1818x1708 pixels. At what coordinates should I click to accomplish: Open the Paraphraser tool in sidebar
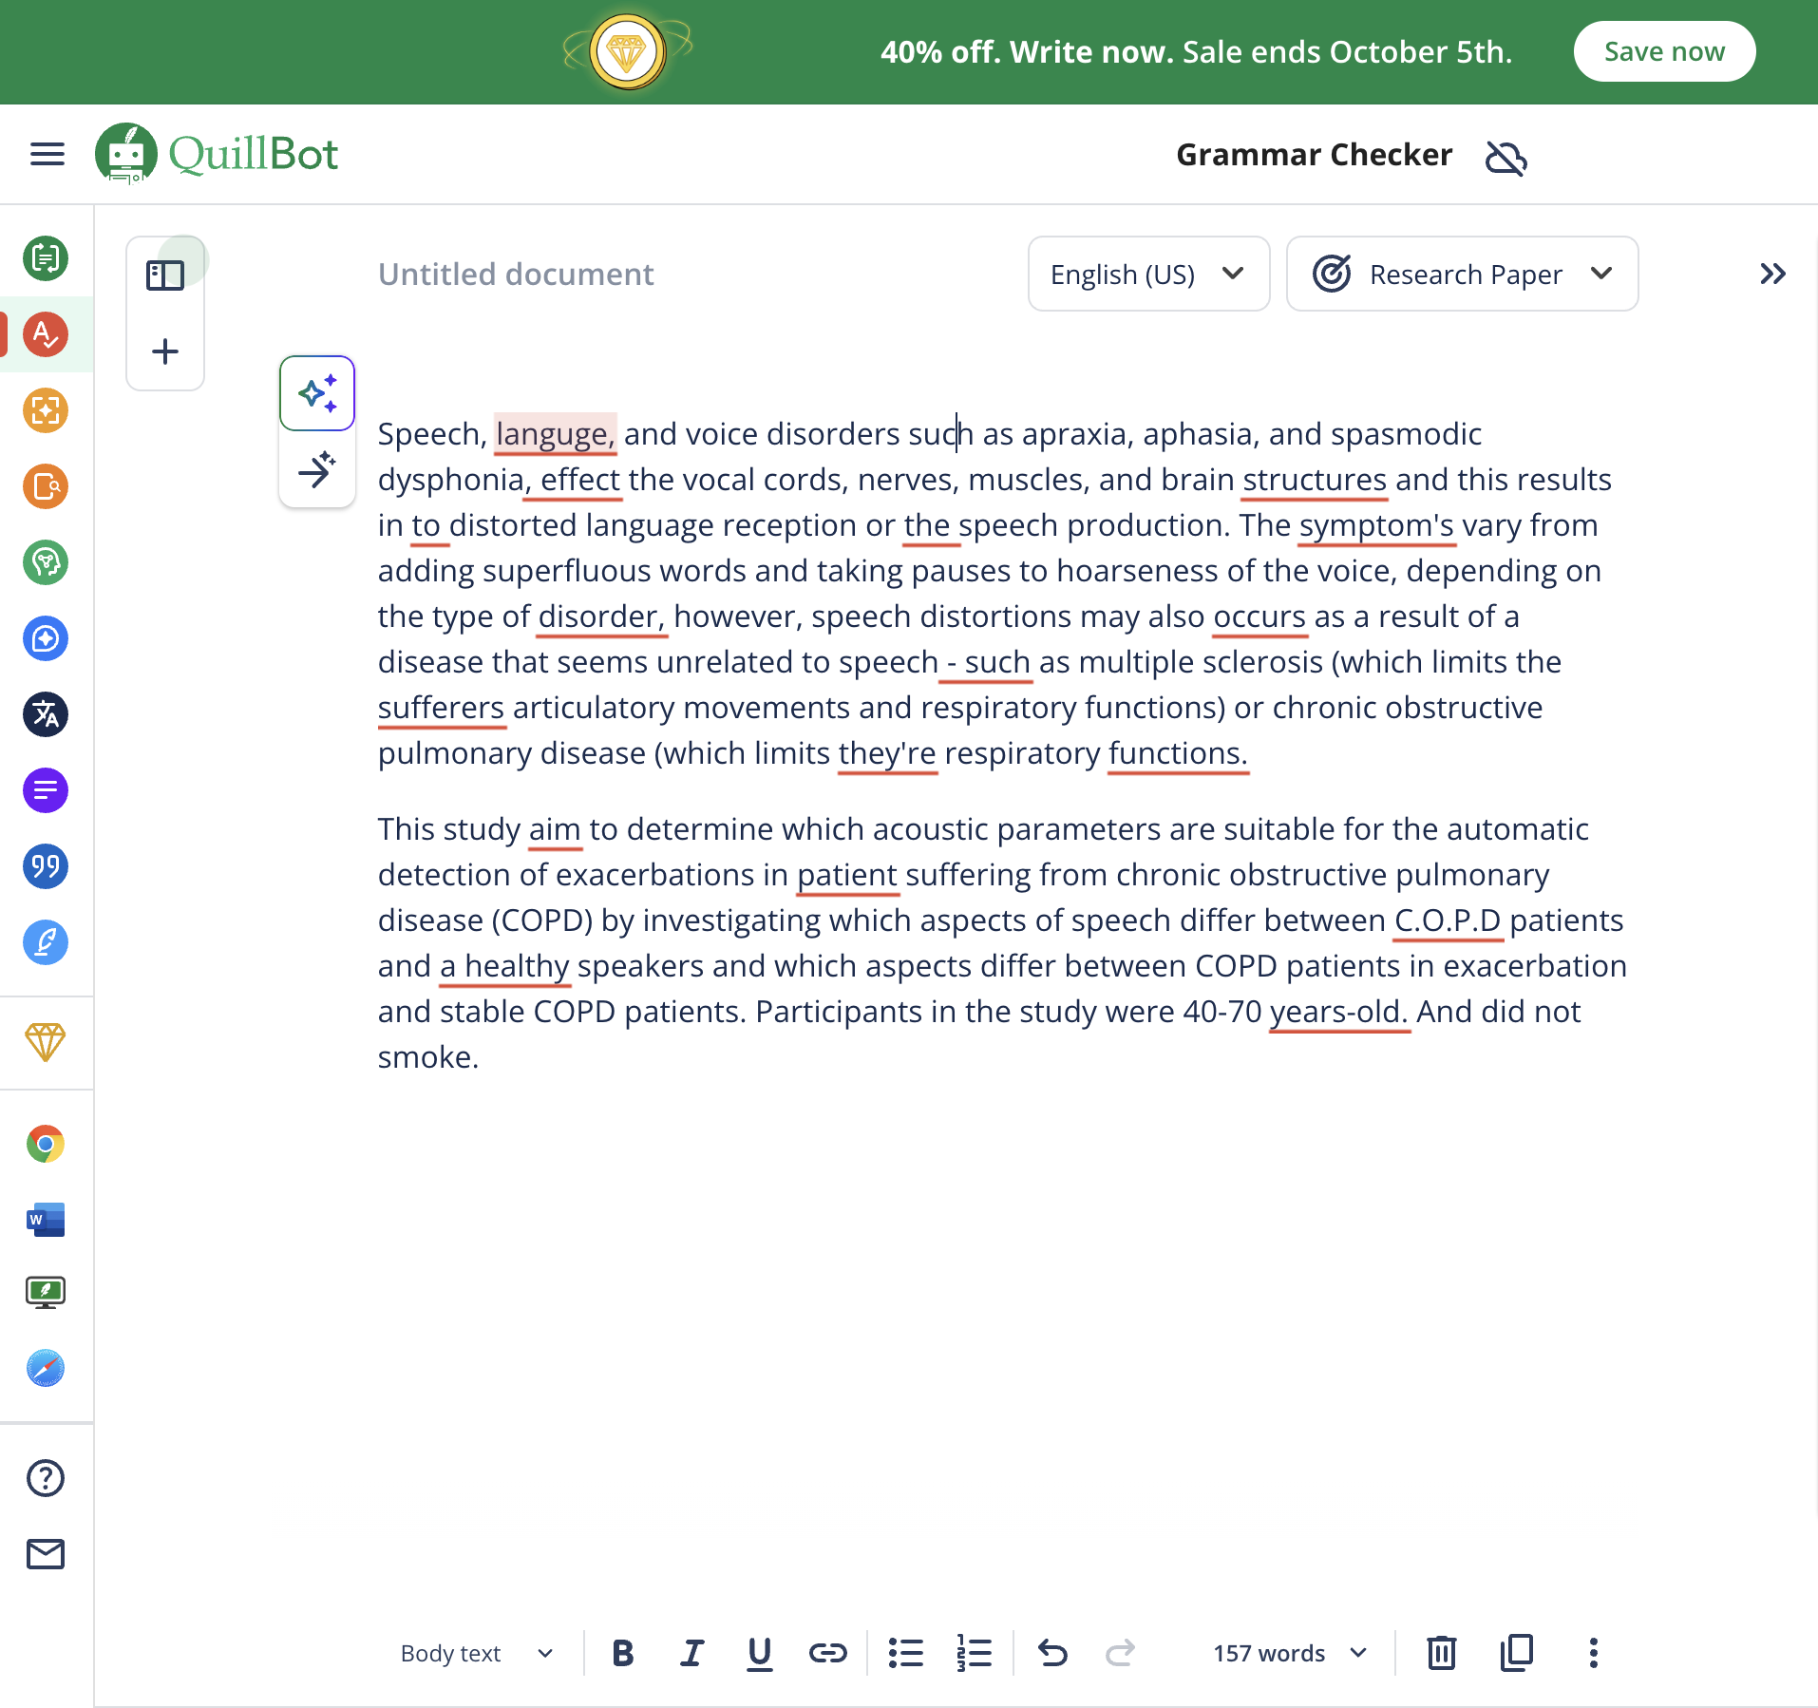46,258
